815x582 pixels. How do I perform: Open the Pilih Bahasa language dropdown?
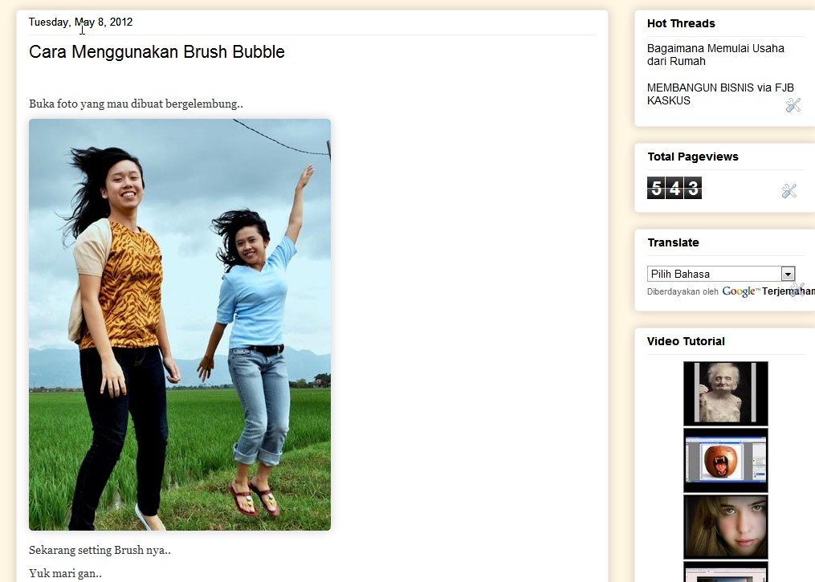721,274
